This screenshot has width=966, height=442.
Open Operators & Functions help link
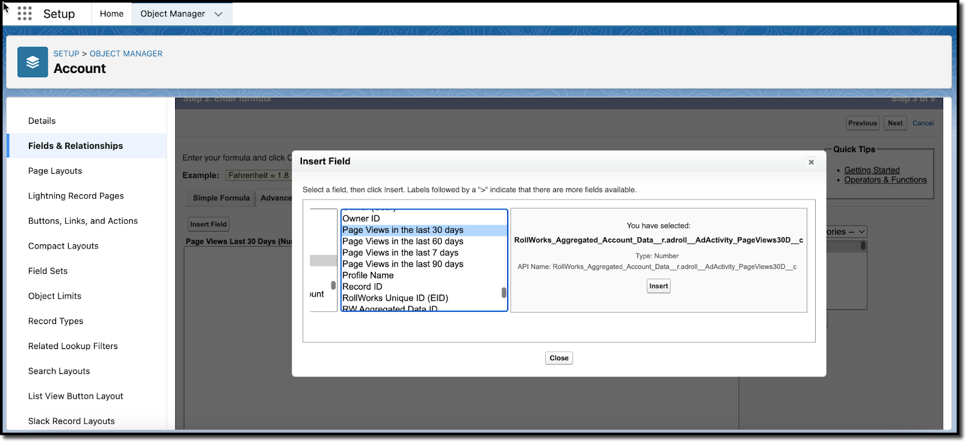pyautogui.click(x=885, y=180)
